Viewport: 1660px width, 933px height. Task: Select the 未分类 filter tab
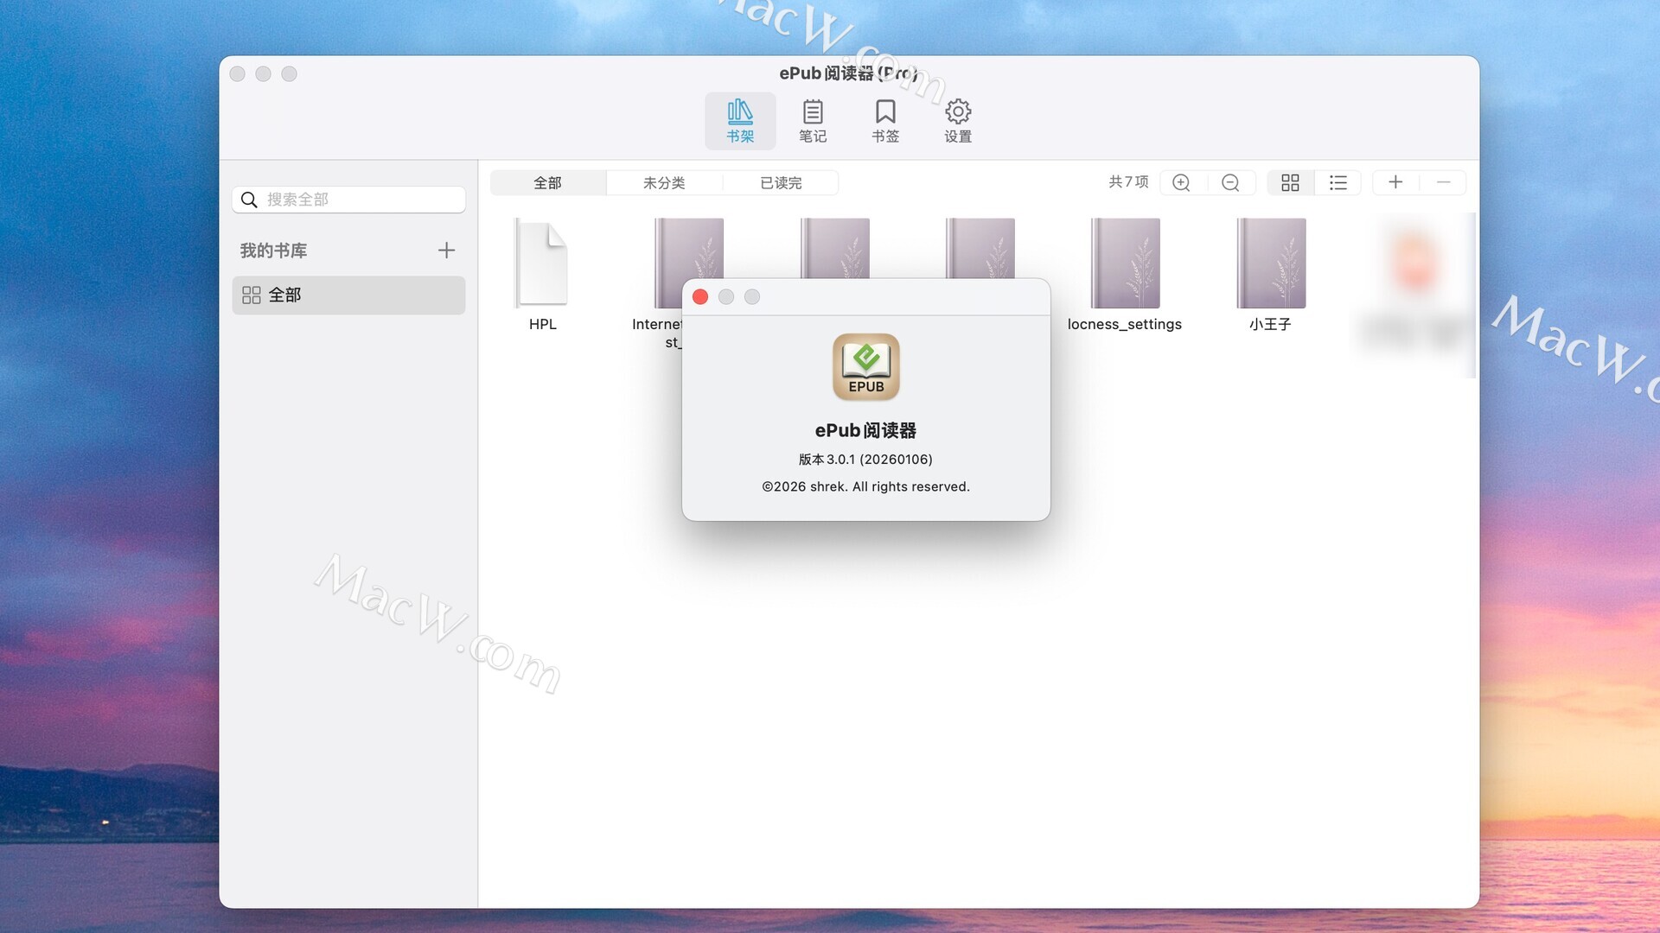point(664,183)
